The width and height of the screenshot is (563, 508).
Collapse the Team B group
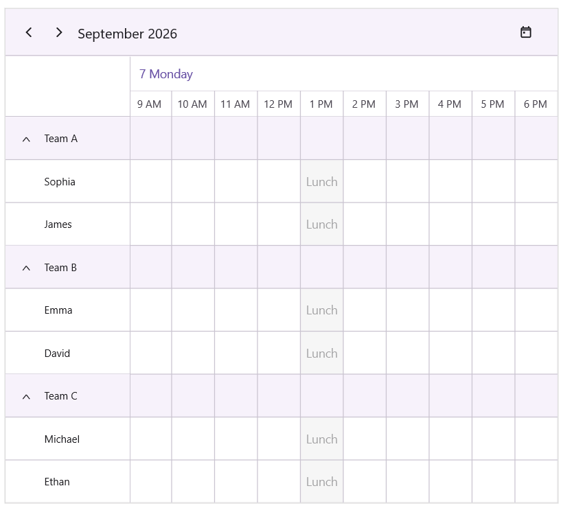pos(26,268)
